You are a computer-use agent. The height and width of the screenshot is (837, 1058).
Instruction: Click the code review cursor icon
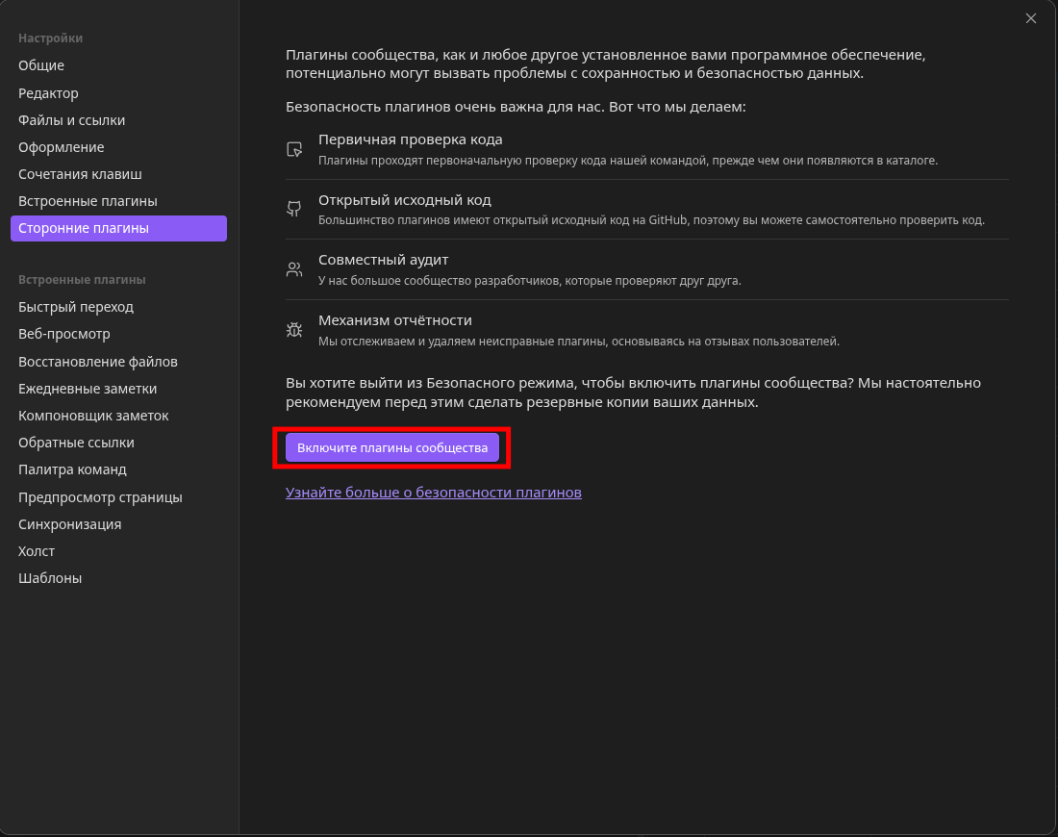tap(294, 149)
